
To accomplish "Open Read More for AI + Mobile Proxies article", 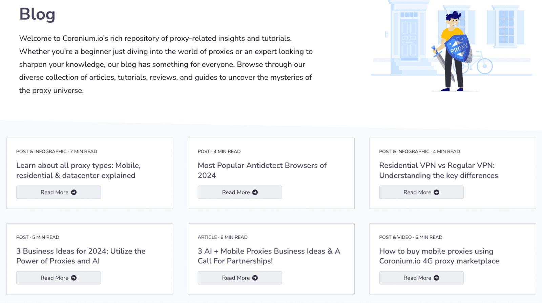I will coord(240,278).
